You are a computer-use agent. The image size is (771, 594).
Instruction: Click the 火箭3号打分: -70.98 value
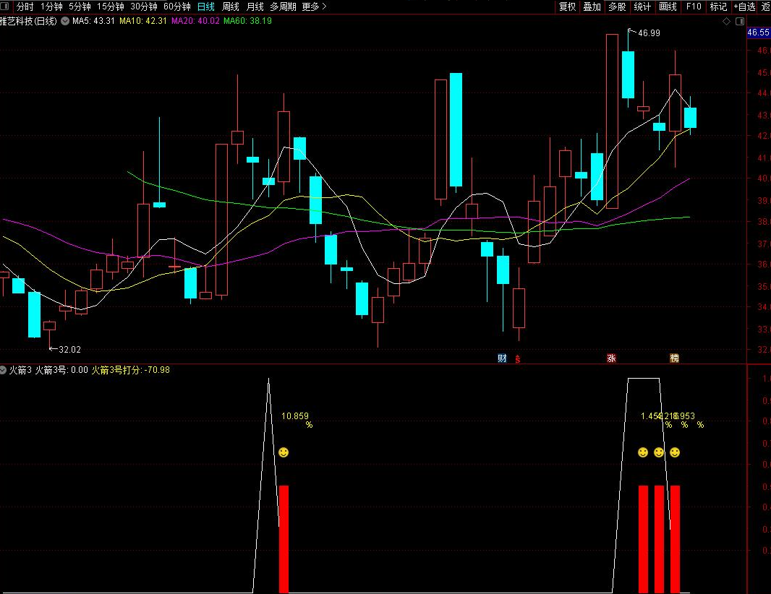131,370
